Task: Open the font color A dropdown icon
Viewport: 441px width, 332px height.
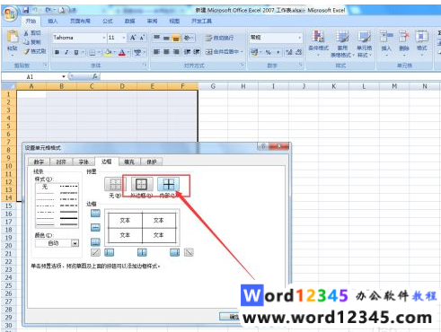Action: click(128, 52)
